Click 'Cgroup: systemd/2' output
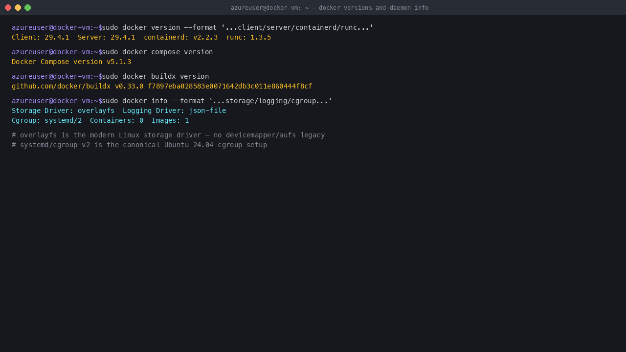Viewport: 626px width, 352px height. 47,120
